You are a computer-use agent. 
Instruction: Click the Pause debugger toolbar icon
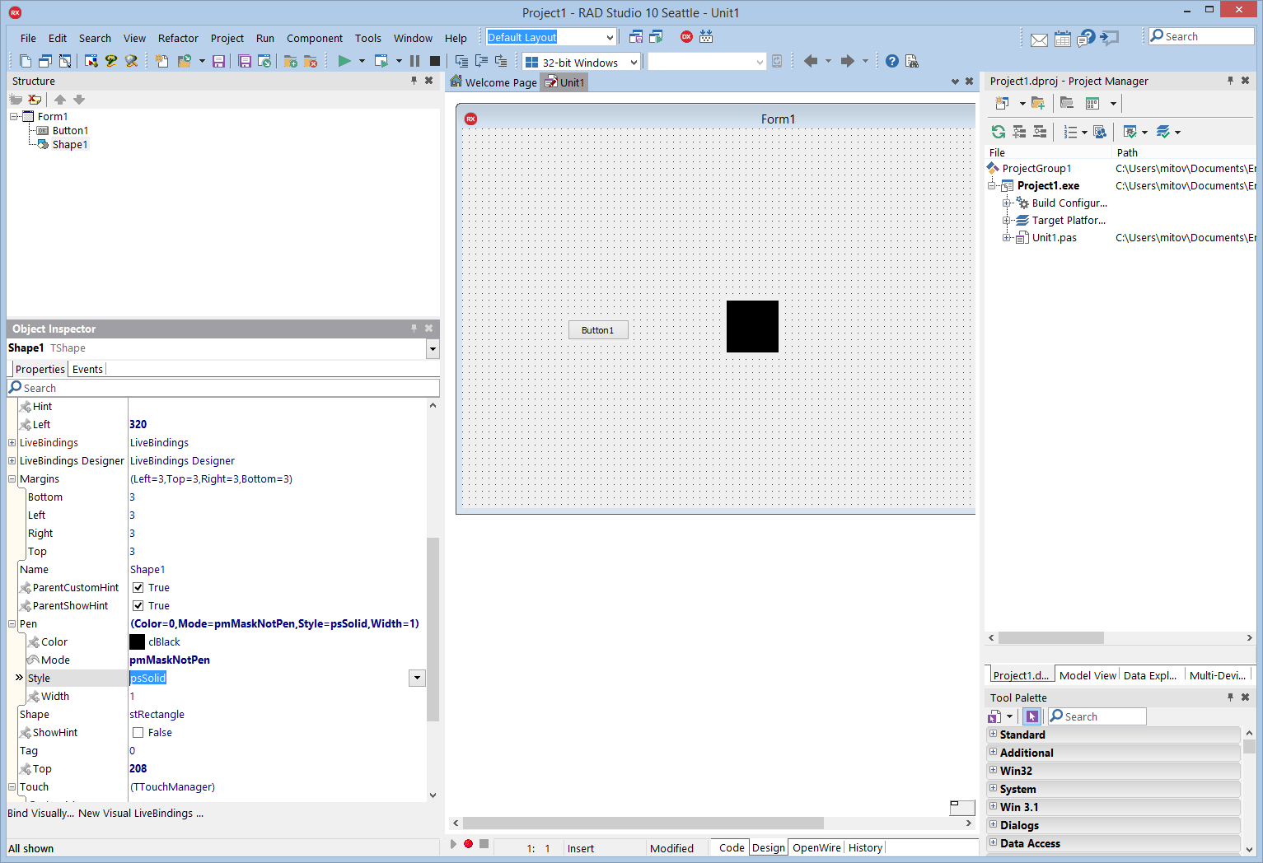(414, 61)
